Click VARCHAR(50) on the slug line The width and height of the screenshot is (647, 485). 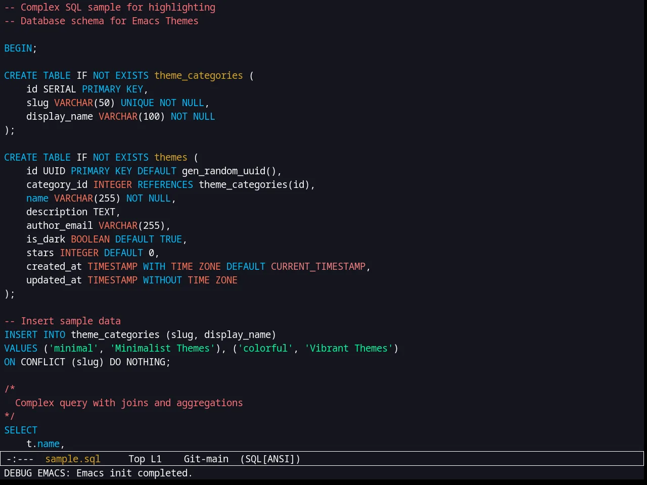pos(84,103)
